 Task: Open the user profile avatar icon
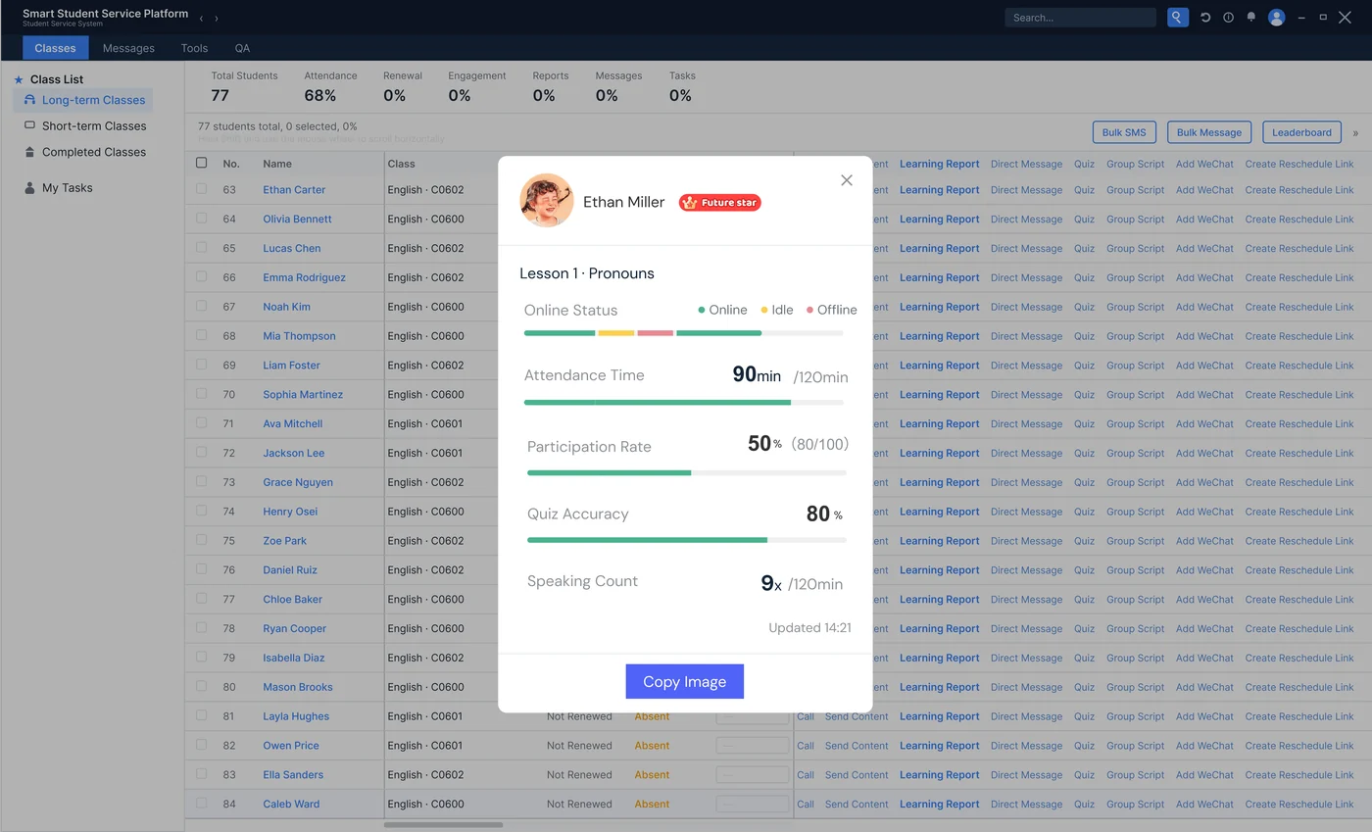1276,18
